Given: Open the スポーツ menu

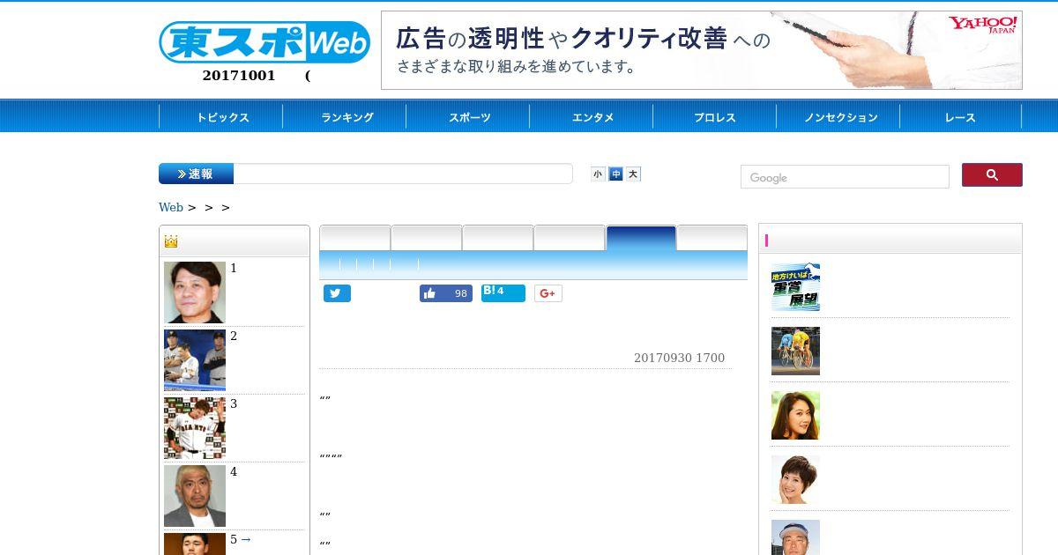Looking at the screenshot, I should [469, 117].
